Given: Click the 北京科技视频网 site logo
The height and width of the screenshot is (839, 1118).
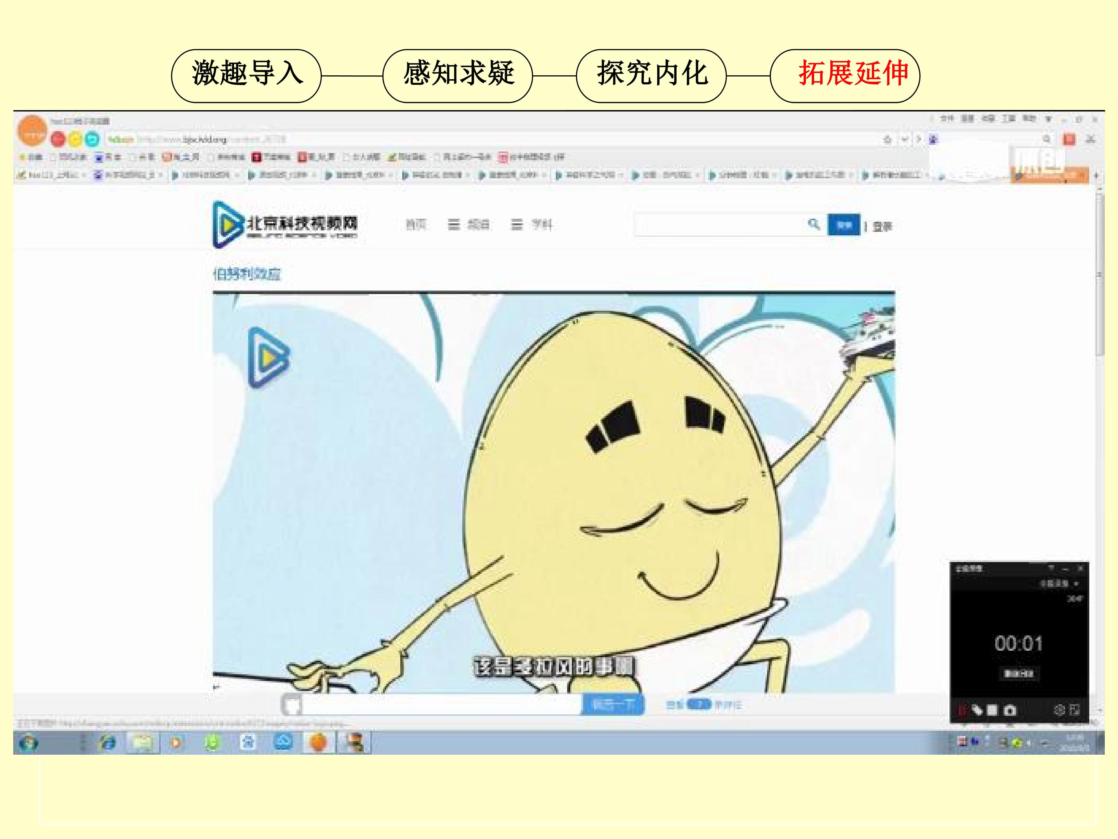Looking at the screenshot, I should click(285, 225).
